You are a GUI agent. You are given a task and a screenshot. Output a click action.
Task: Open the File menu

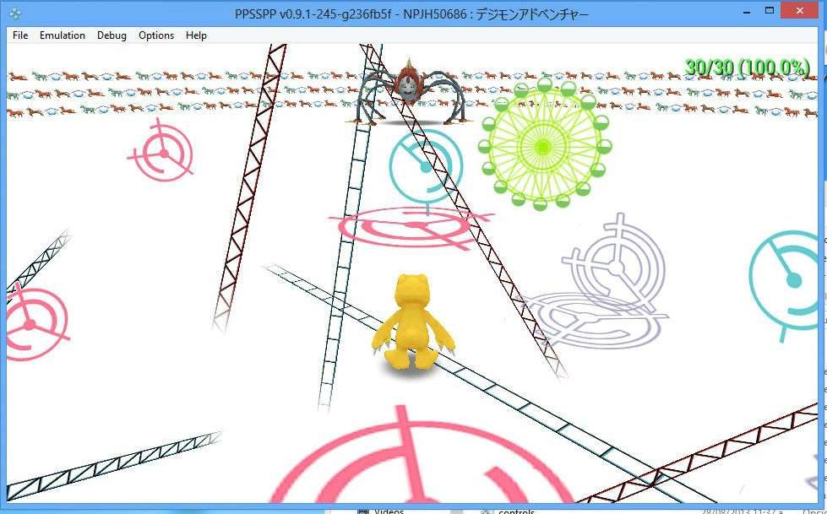[x=20, y=35]
